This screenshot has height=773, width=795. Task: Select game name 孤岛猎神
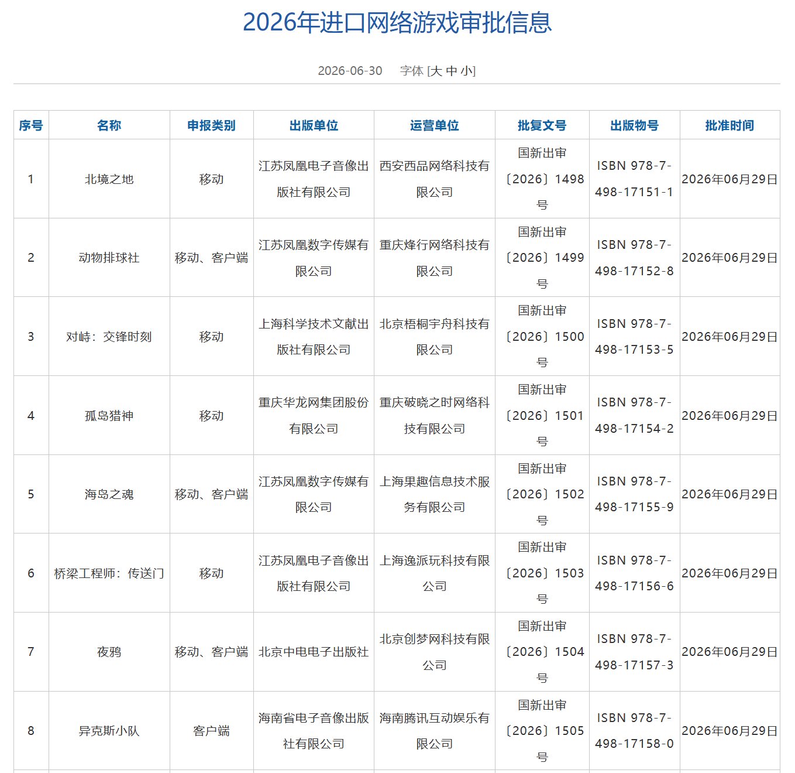pos(109,416)
